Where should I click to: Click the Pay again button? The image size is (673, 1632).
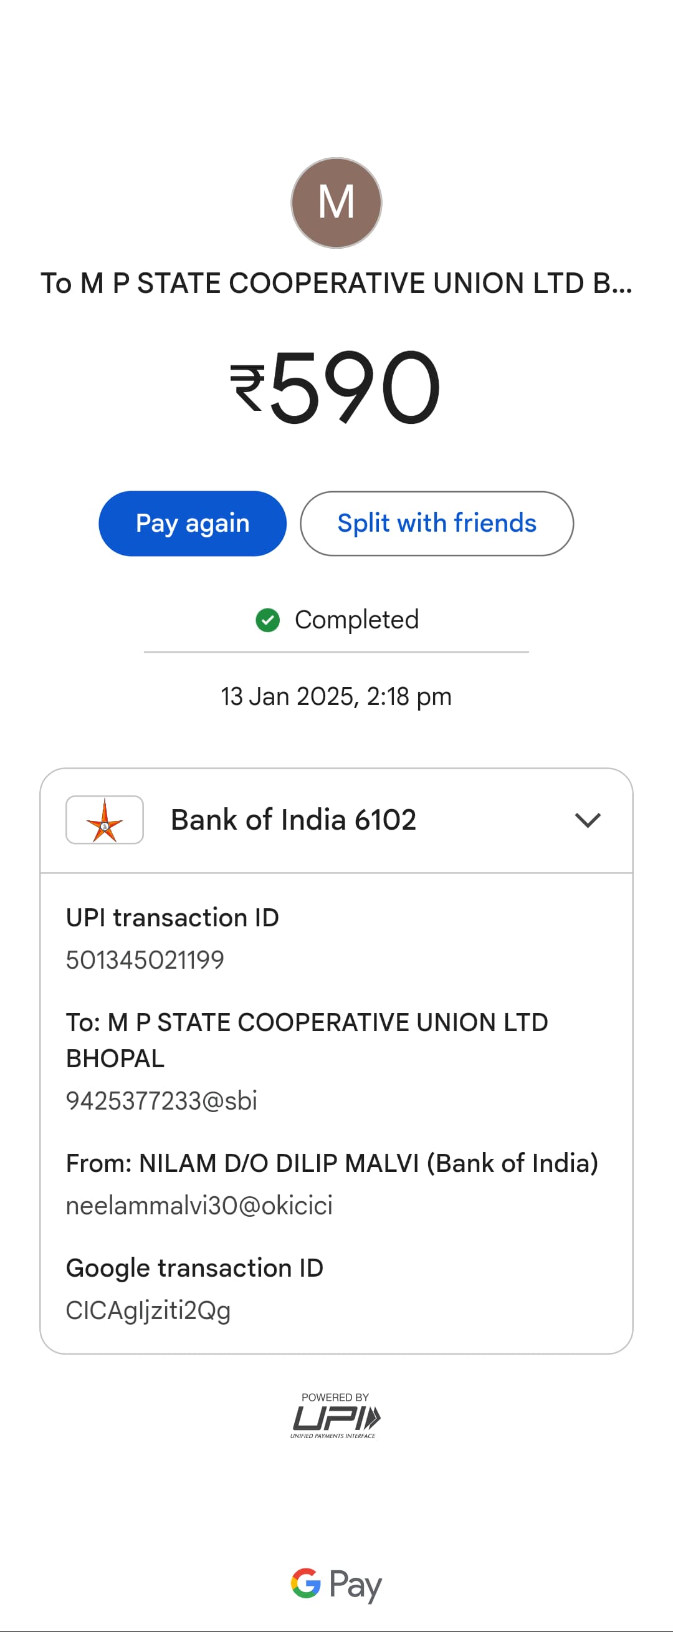pos(193,523)
